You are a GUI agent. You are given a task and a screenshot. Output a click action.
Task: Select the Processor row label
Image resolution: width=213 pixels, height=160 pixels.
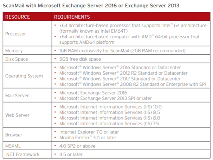pos(16,34)
